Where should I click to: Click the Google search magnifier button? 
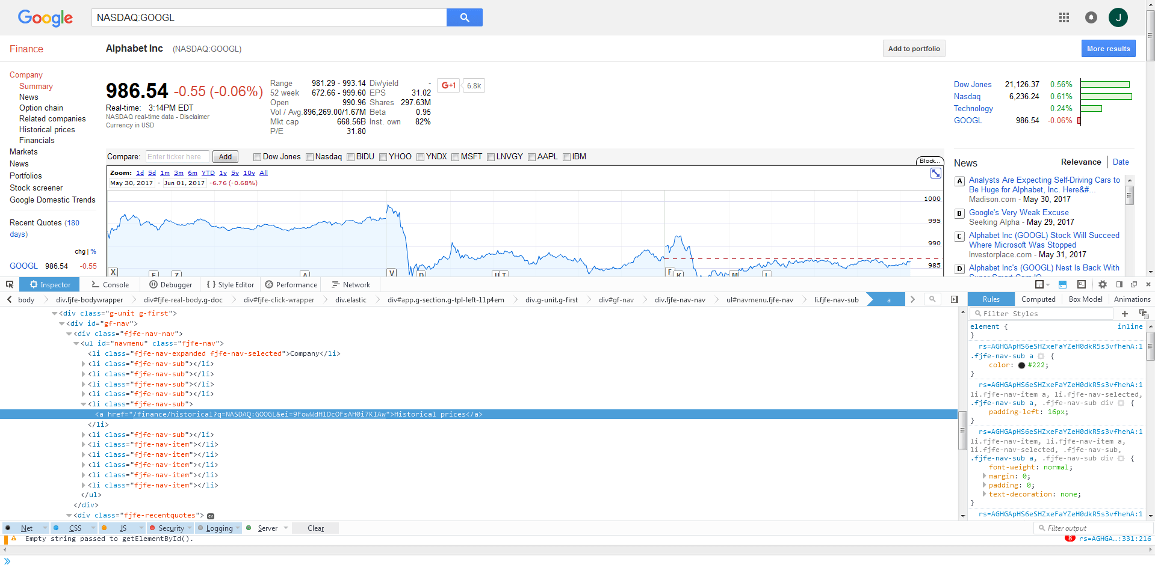click(x=464, y=17)
